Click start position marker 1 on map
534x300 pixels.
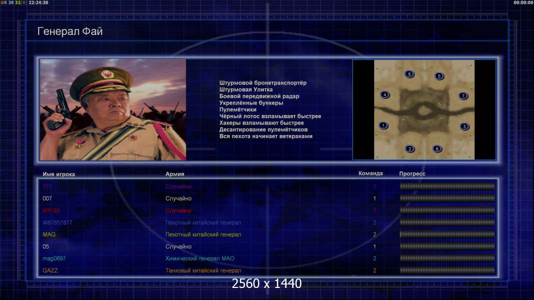coord(384,125)
